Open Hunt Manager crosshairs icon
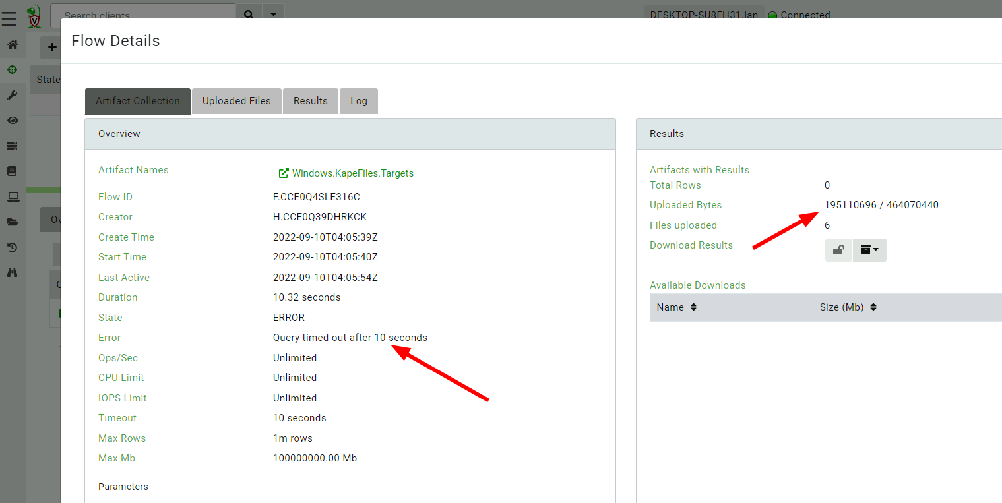 [x=13, y=70]
